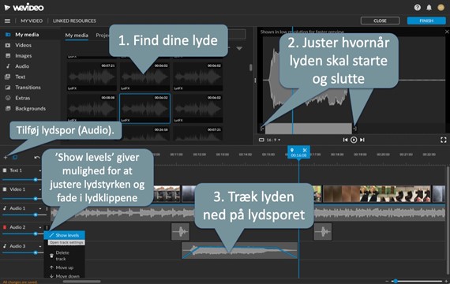
Task: Select the Audio 3 clip with the fade envelope
Action: click(x=240, y=250)
